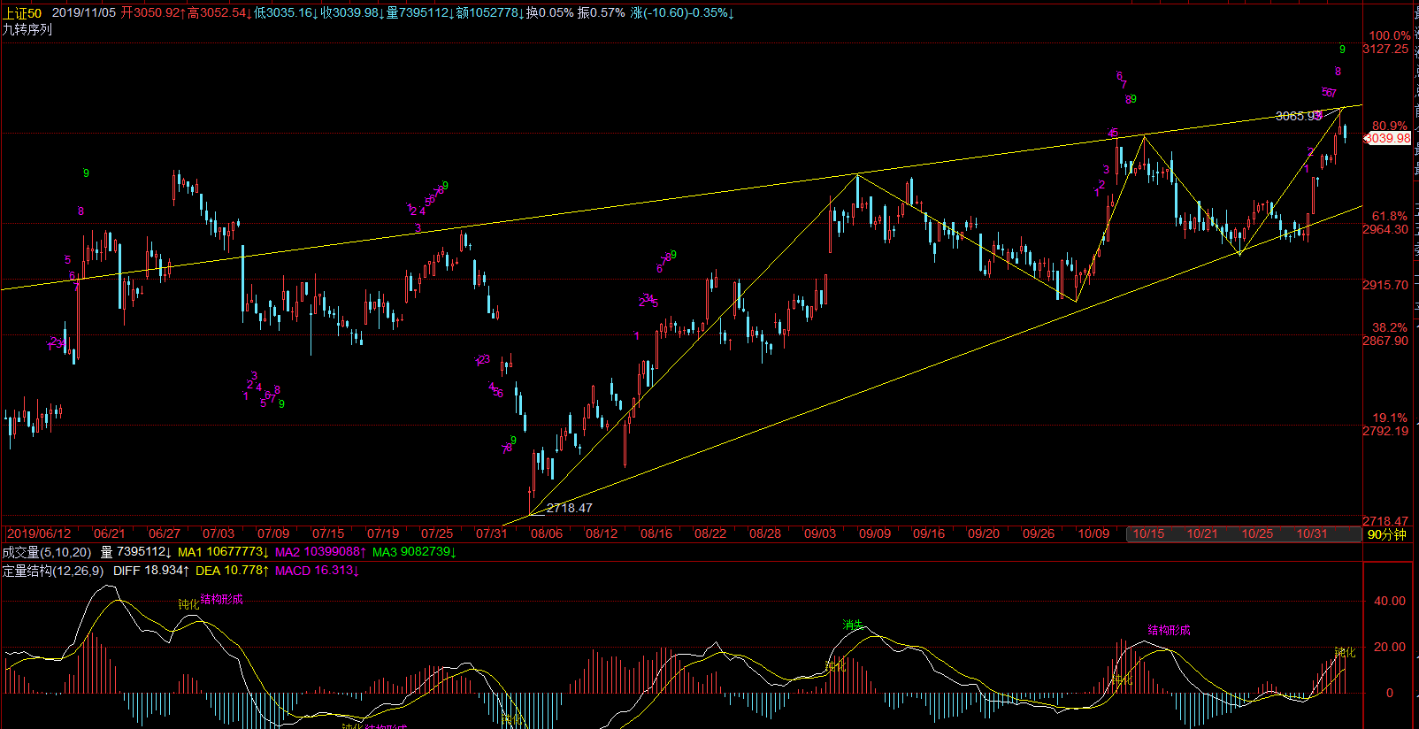Click the 20.00 MACD axis label
This screenshot has height=729, width=1419.
pyautogui.click(x=1389, y=647)
